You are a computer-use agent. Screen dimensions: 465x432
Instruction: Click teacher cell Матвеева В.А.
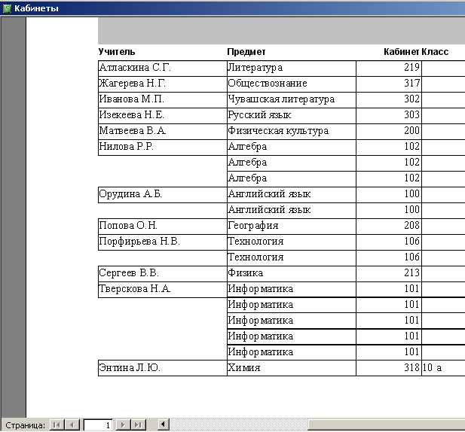pyautogui.click(x=163, y=132)
